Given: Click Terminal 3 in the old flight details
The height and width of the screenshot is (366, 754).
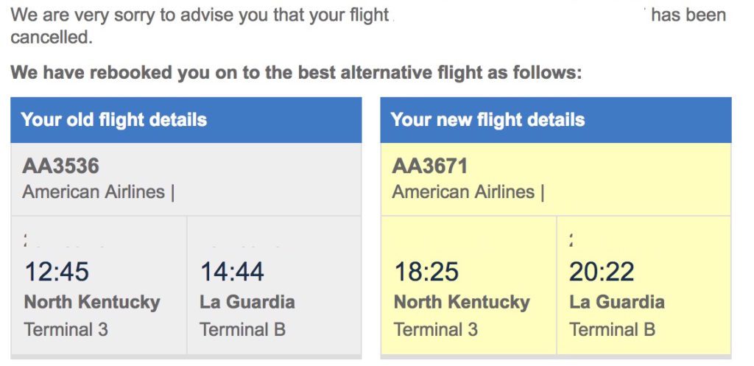Looking at the screenshot, I should coord(66,328).
